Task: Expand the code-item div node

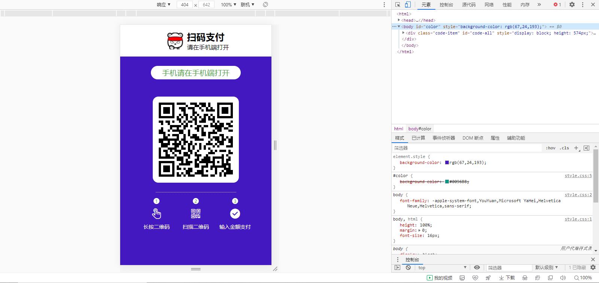Action: [403, 33]
